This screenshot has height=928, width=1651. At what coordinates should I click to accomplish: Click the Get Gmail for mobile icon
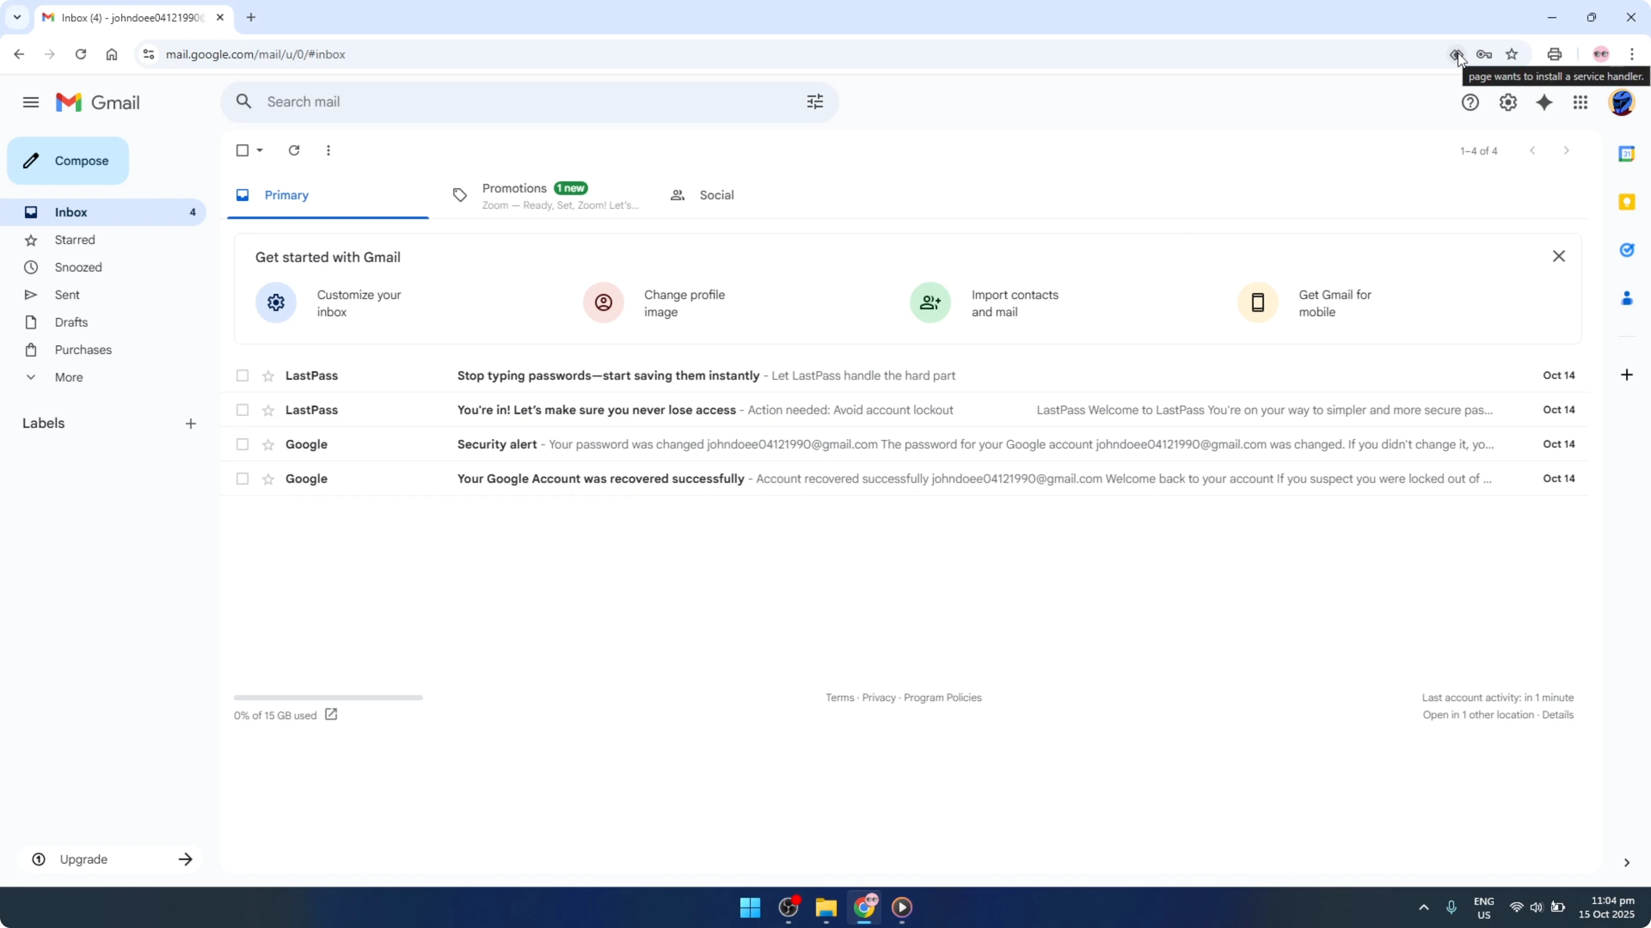coord(1258,302)
